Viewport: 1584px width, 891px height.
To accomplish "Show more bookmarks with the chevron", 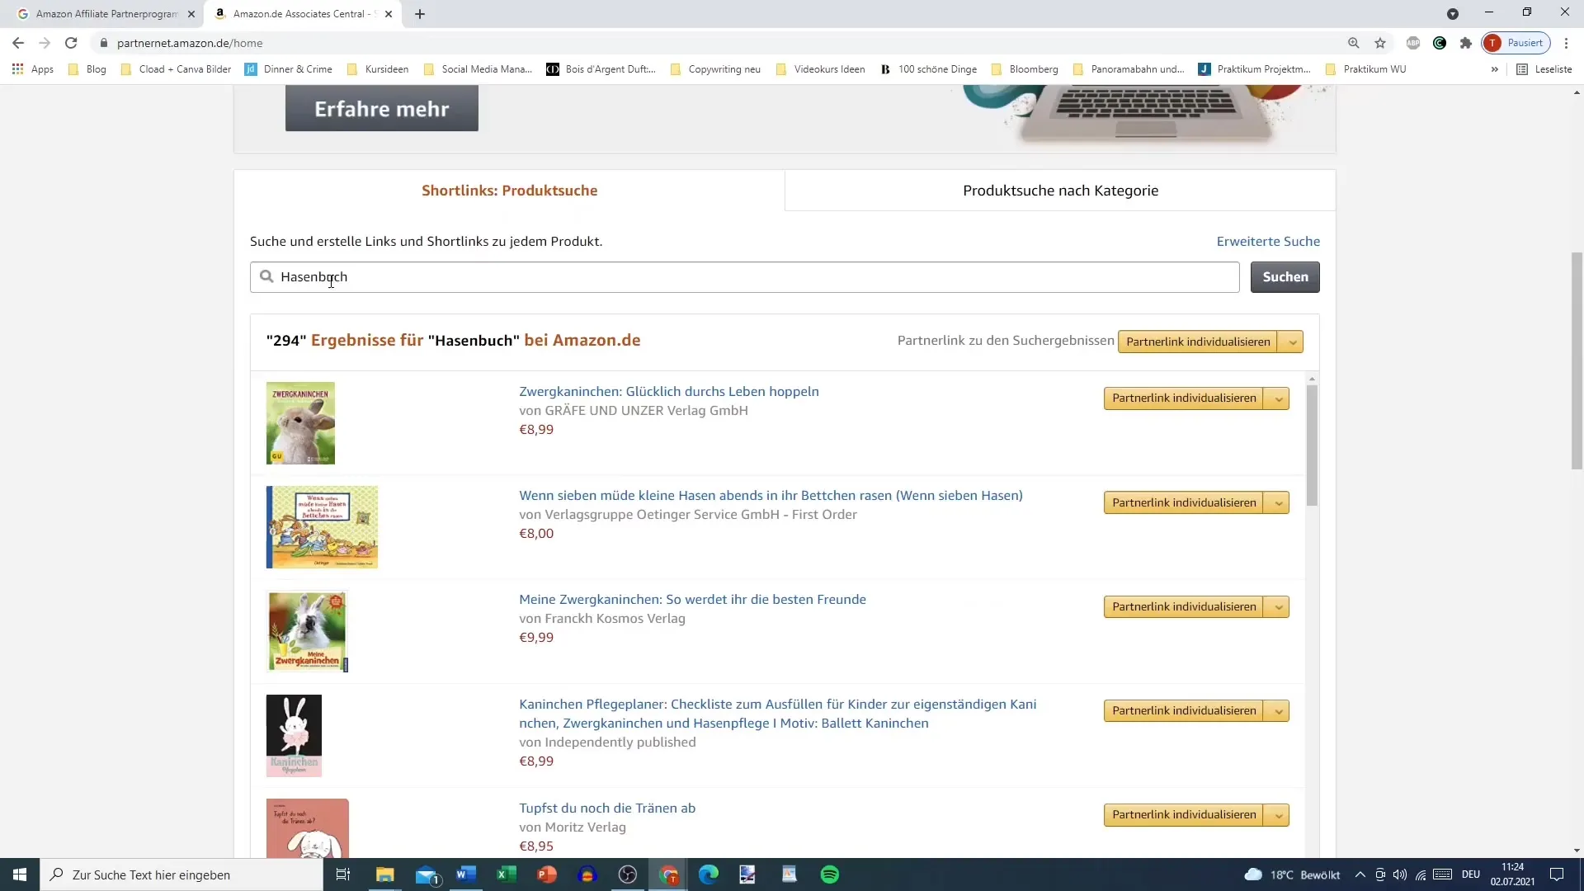I will 1494,69.
